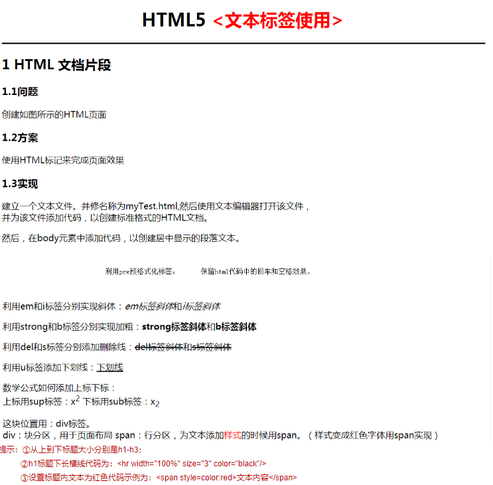Click the black HTML5 title text
This screenshot has height=485, width=493.
pyautogui.click(x=174, y=20)
